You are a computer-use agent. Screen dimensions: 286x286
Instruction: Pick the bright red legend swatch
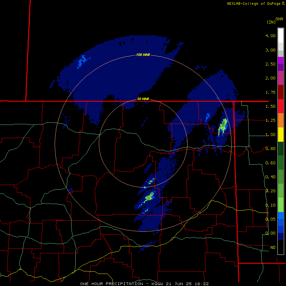pos(281,106)
